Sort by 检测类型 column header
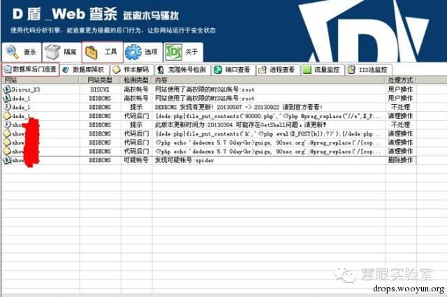 pos(136,80)
